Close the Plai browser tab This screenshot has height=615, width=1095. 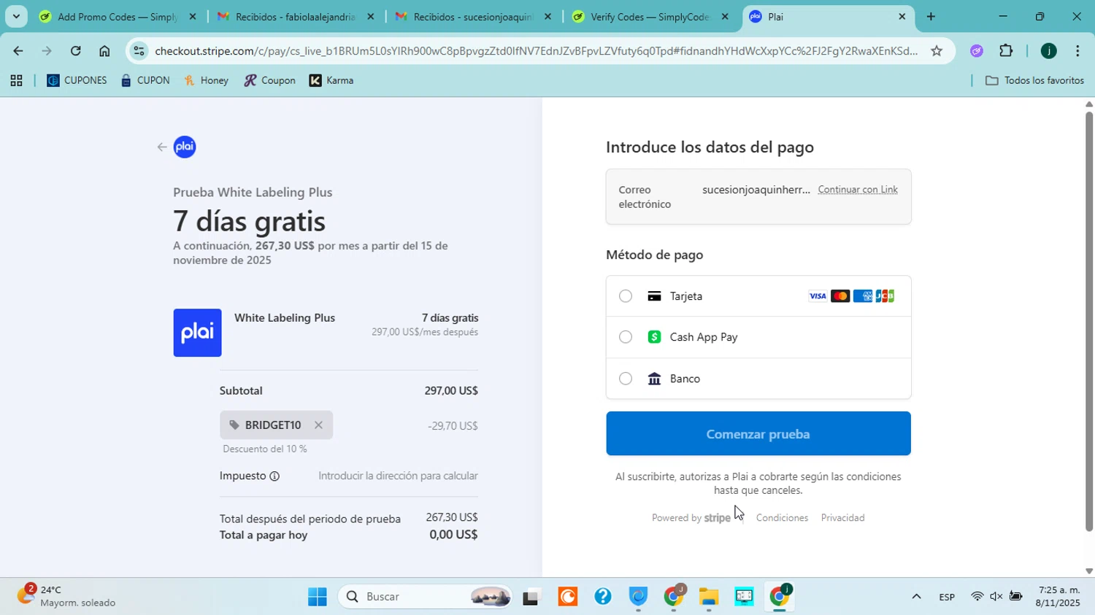click(902, 17)
